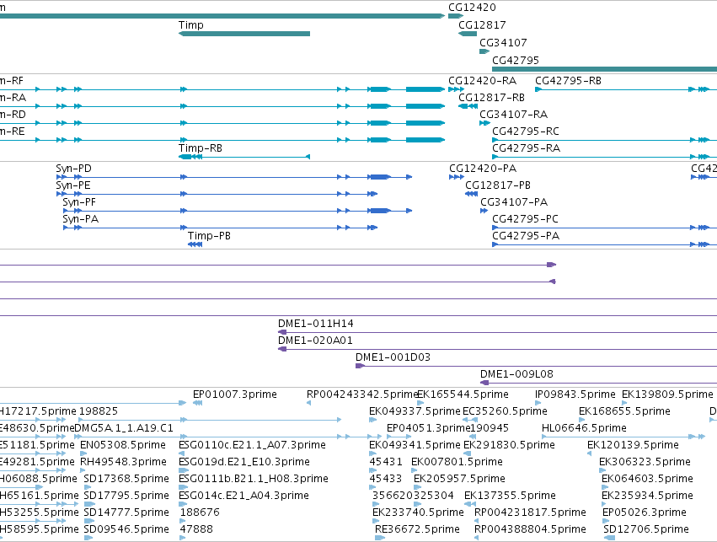Select the EP01007.3prime EST label
This screenshot has width=717, height=542.
pos(234,394)
